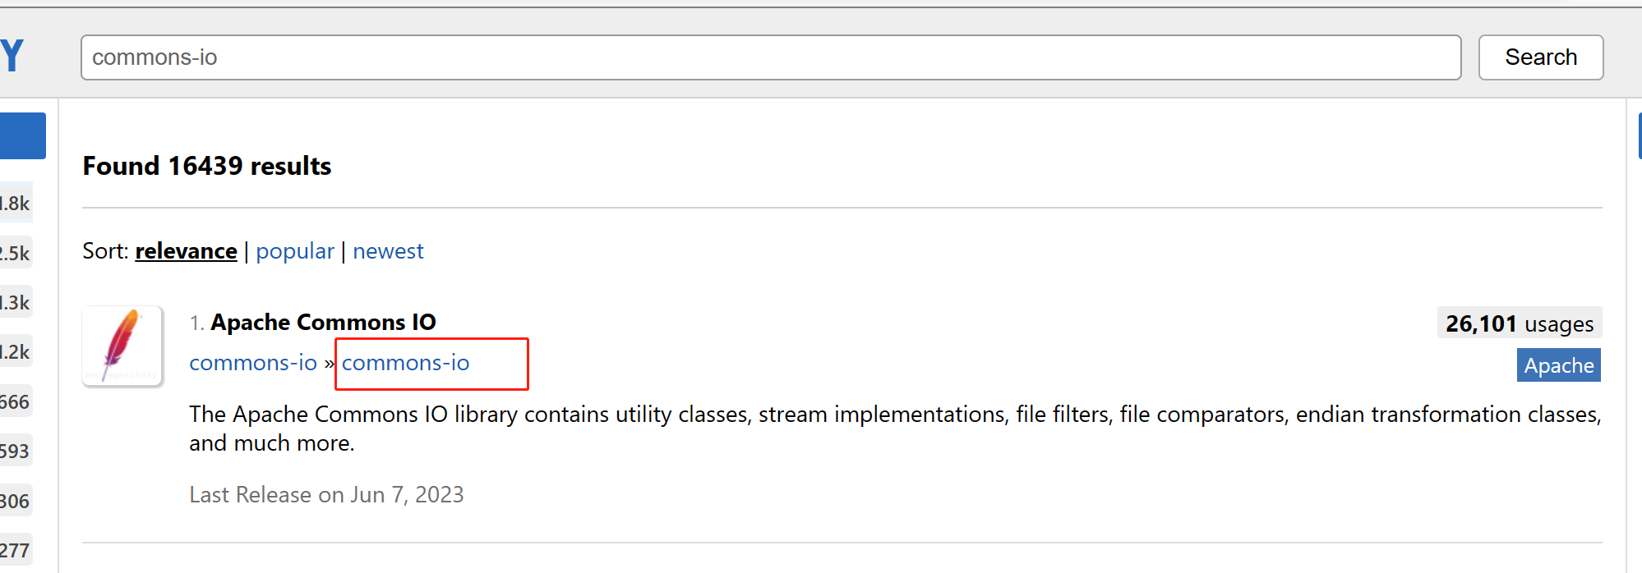Click the 593 count badge in sidebar
This screenshot has width=1642, height=573.
(x=15, y=452)
